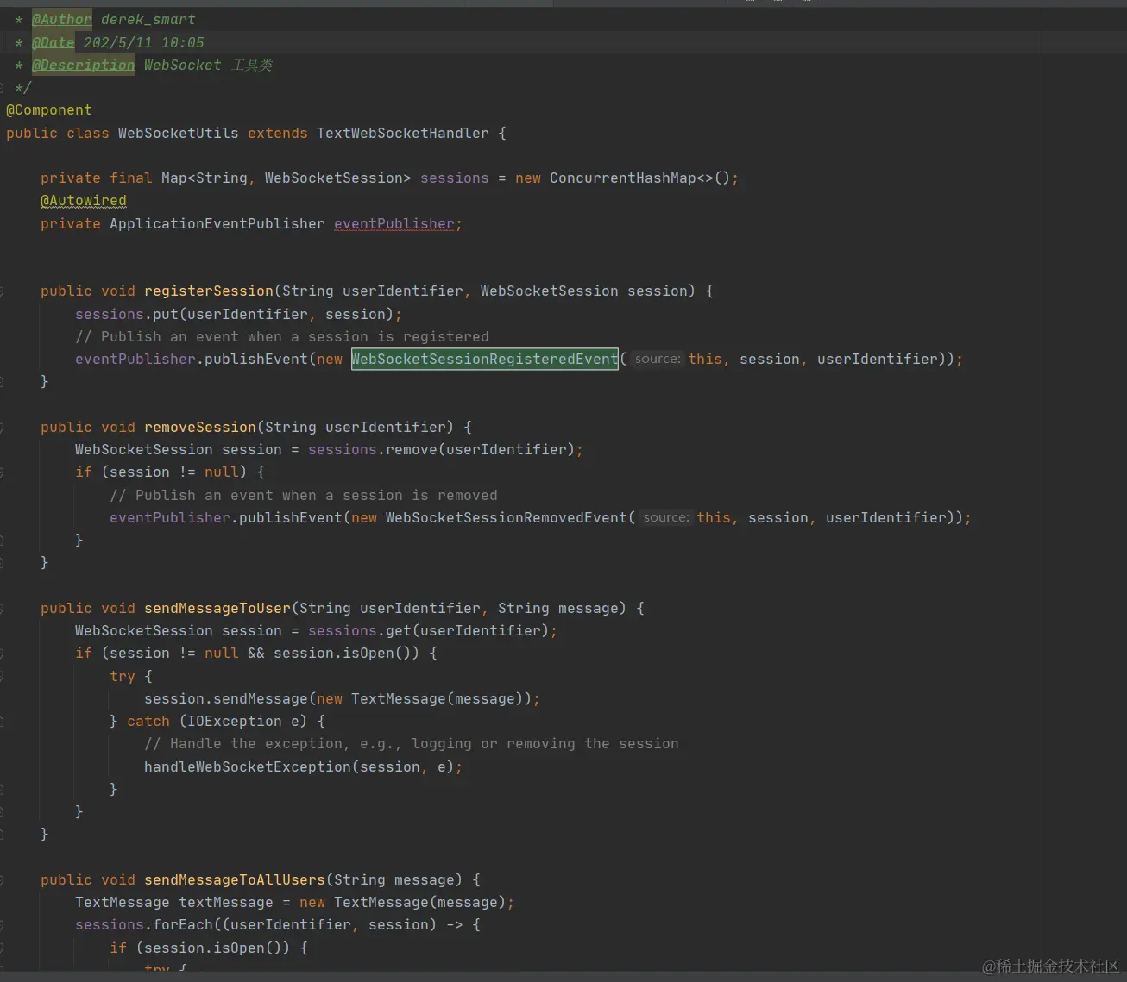
Task: Click the 'Handle the exception' comment
Action: [412, 744]
